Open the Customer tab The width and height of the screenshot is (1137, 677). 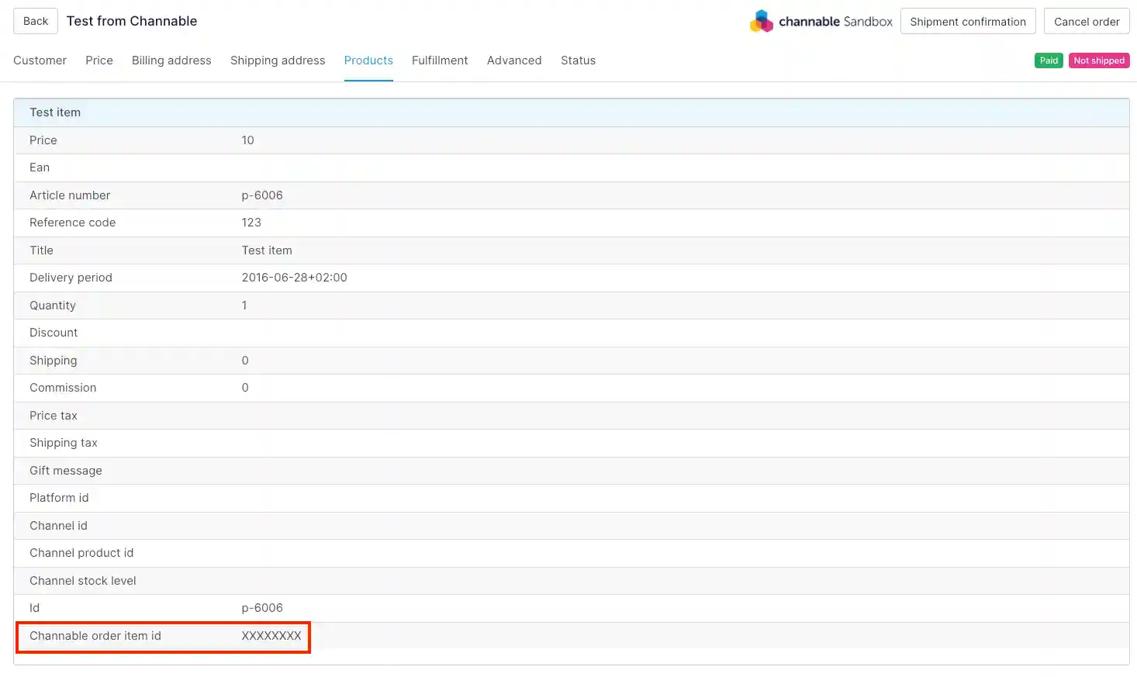40,60
